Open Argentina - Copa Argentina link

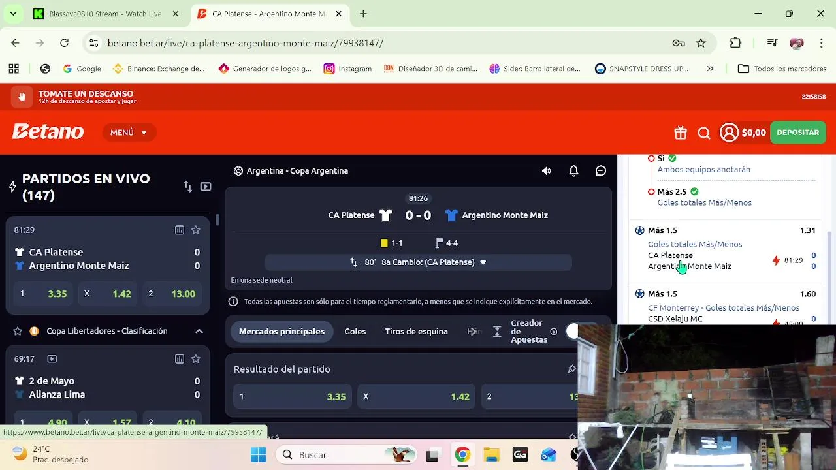click(x=297, y=171)
